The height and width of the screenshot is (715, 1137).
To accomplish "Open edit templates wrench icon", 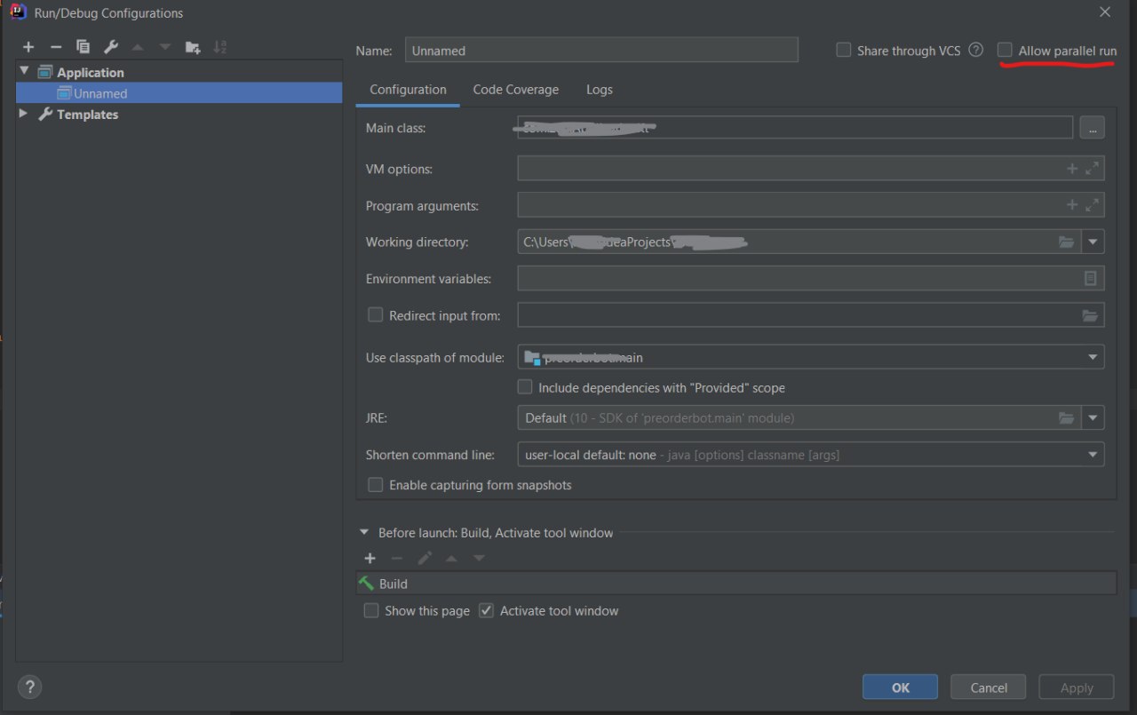I will 111,47.
